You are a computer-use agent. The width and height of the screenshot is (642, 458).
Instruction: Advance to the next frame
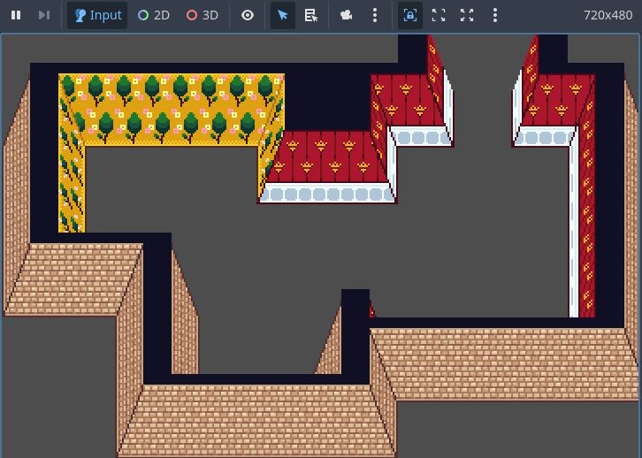coord(43,15)
